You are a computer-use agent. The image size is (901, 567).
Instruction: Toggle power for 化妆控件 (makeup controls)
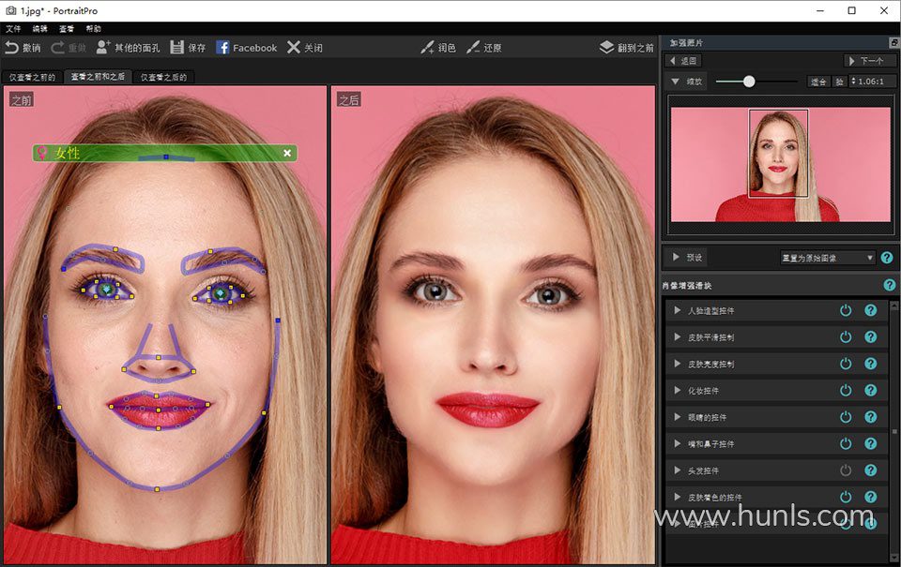pos(846,390)
